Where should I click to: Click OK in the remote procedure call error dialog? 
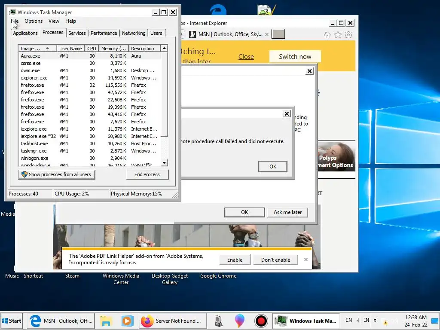(273, 166)
